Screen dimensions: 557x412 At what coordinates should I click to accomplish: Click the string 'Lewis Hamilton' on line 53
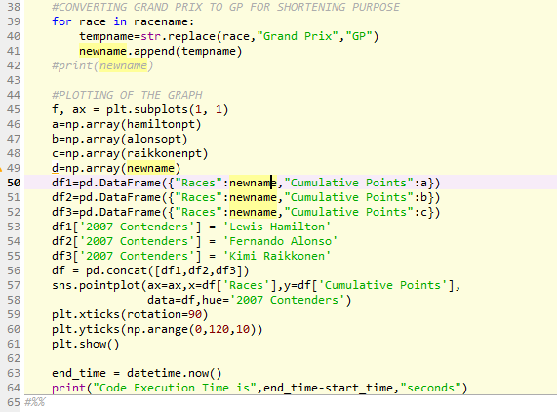(x=277, y=227)
